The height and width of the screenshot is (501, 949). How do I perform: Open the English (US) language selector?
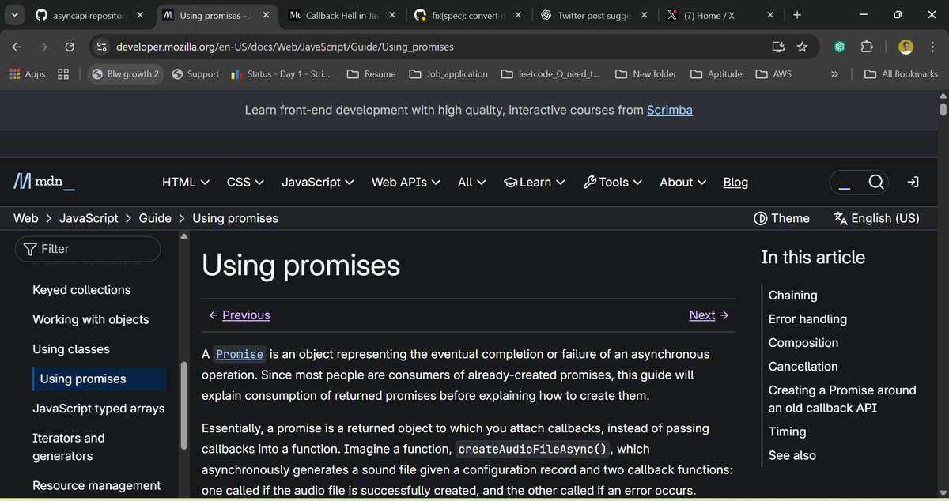click(x=876, y=218)
